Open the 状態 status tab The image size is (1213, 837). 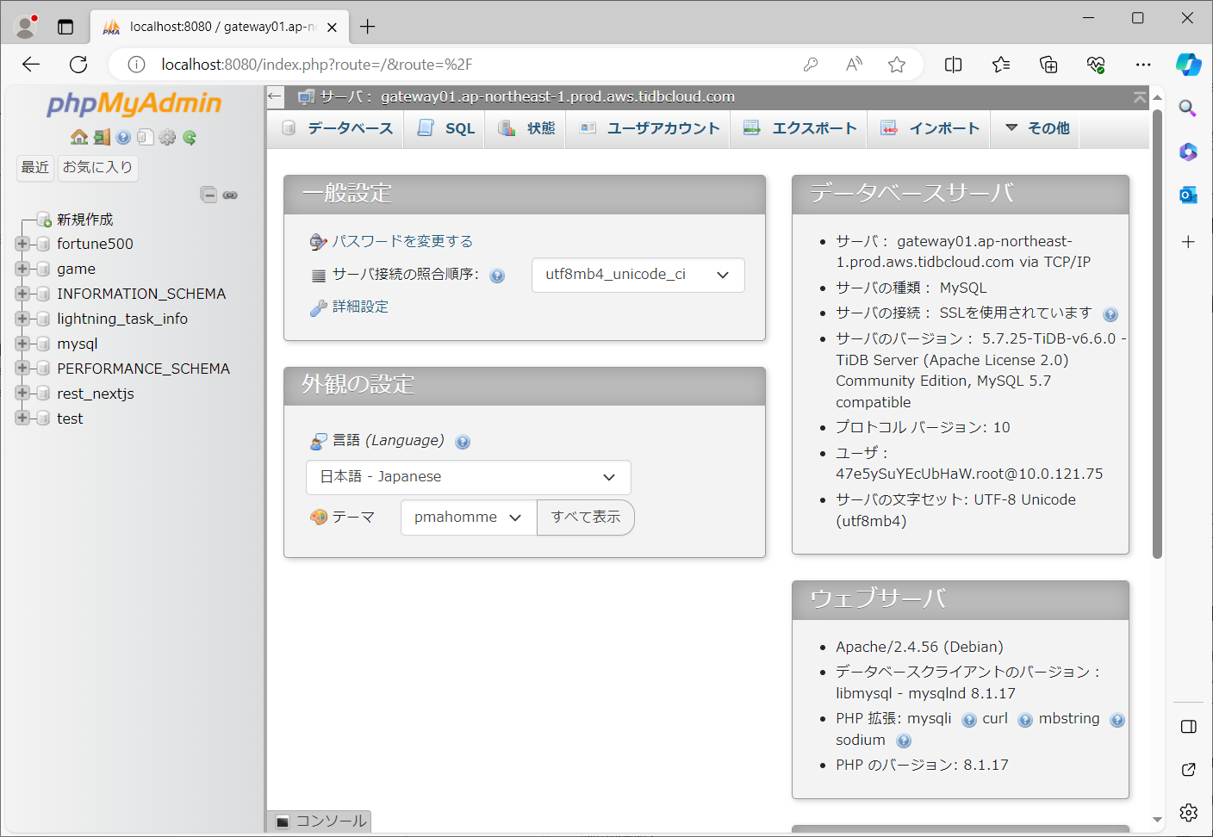tap(527, 128)
